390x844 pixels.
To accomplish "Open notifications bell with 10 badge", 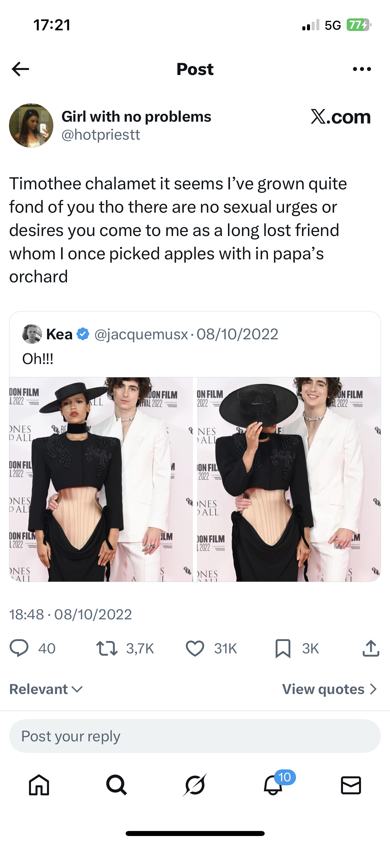I will (x=273, y=785).
